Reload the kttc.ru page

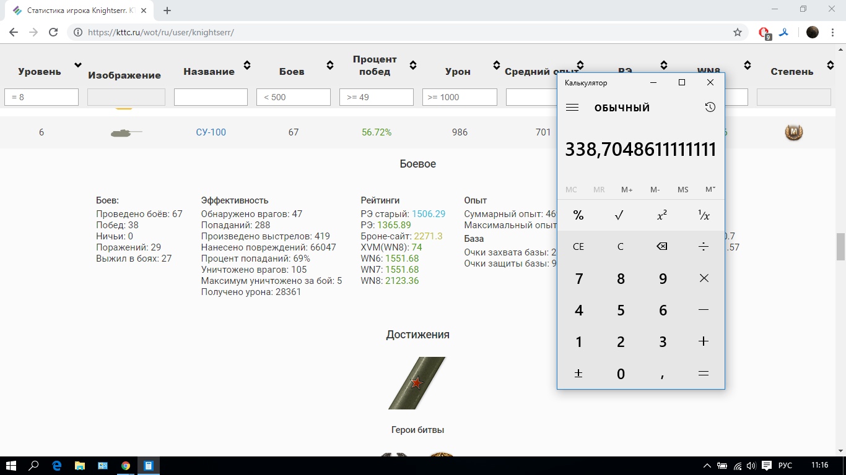point(53,32)
